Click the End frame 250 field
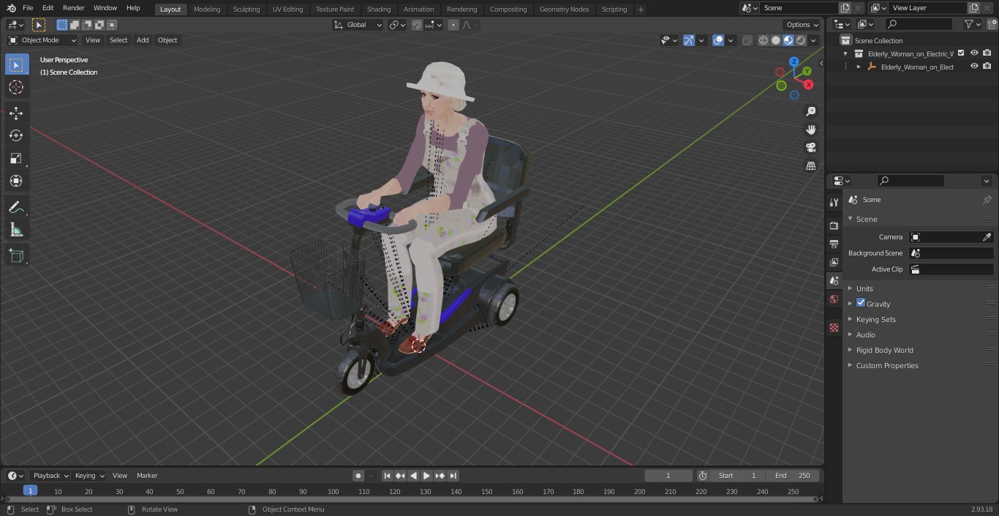The image size is (999, 516). coord(793,476)
